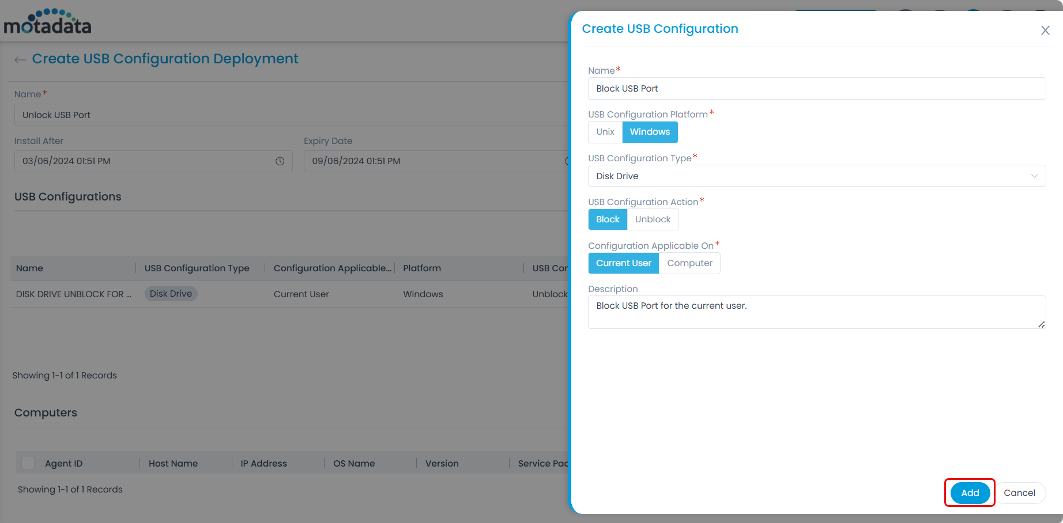1063x523 pixels.
Task: Switch USB Configuration Action to Unblock
Action: (x=652, y=219)
